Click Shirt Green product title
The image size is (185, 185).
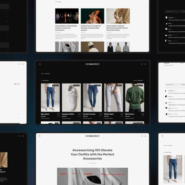pyautogui.click(x=129, y=114)
